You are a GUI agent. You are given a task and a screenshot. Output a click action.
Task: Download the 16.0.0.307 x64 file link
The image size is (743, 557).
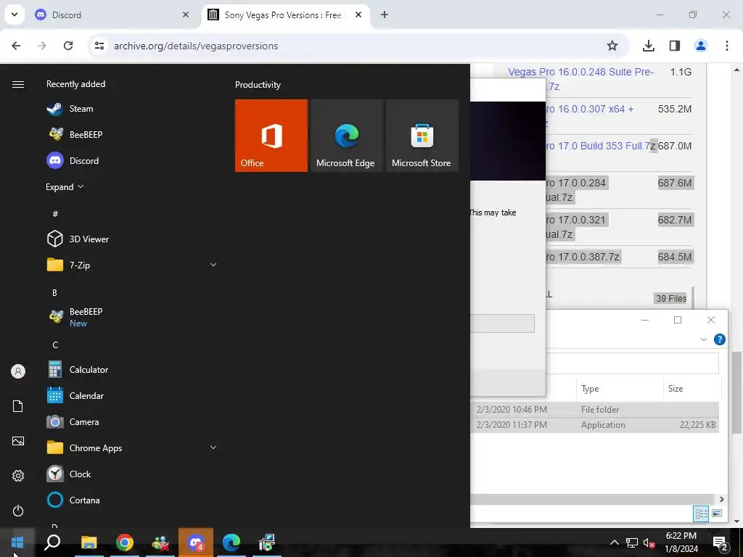click(x=589, y=109)
